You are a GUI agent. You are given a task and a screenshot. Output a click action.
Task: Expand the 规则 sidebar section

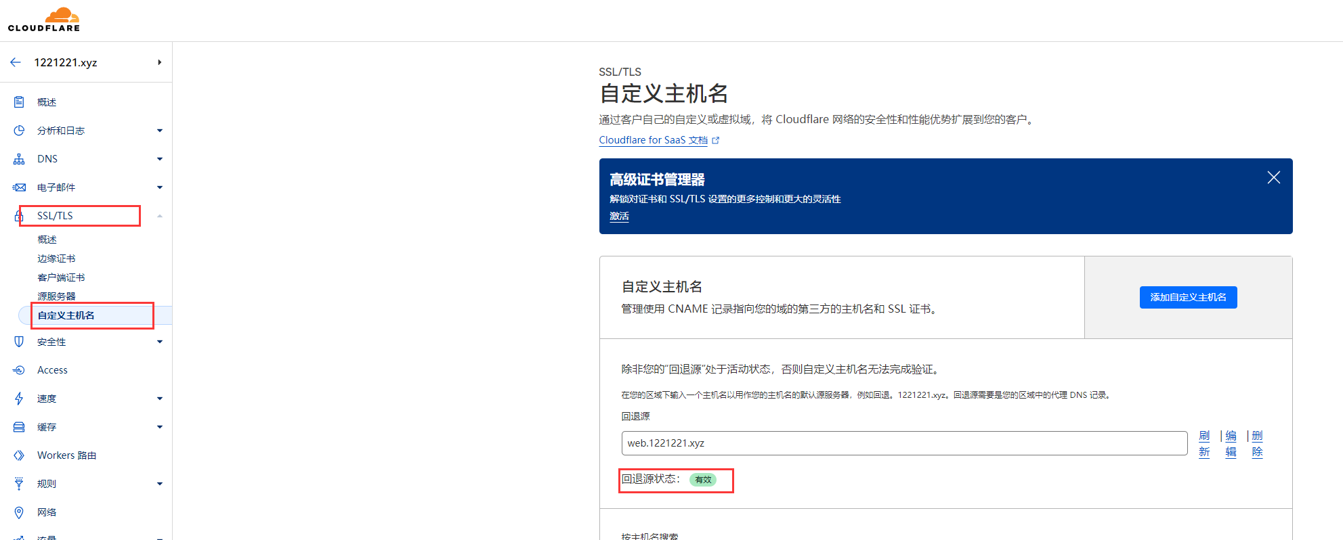(x=160, y=484)
